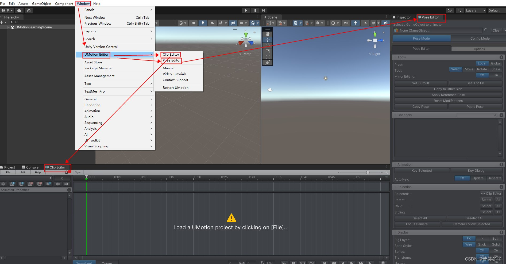Set Auto Key to Update

(x=478, y=178)
